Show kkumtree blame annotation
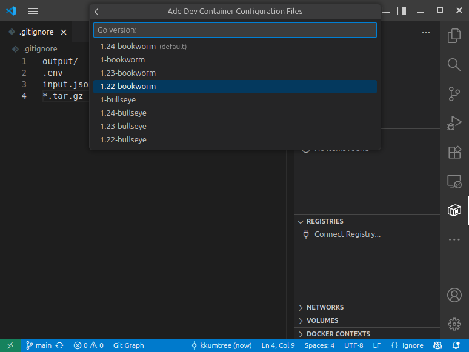Screen dimensions: 469x352 point(222,345)
